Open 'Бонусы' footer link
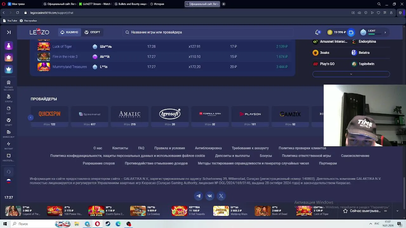This screenshot has height=228, width=406. [x=266, y=156]
